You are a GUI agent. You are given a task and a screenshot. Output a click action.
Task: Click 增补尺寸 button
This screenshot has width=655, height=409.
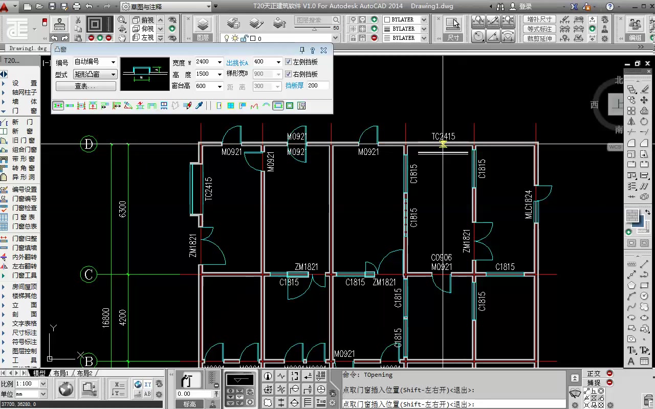539,19
